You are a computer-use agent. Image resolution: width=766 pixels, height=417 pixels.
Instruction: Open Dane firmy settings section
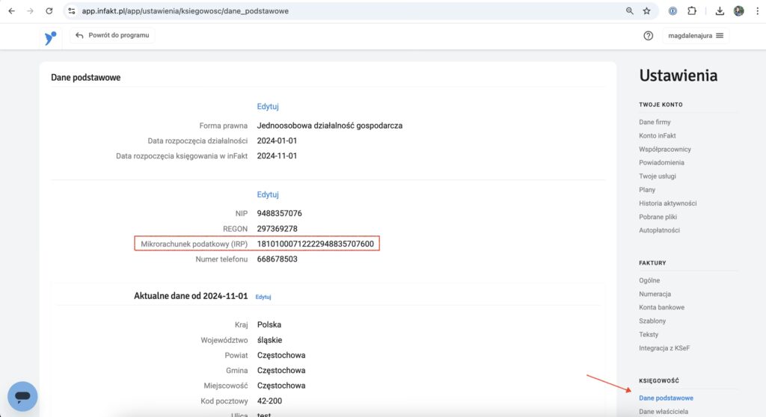click(655, 122)
